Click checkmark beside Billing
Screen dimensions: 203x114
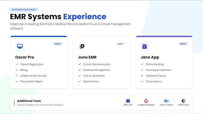pos(17,70)
